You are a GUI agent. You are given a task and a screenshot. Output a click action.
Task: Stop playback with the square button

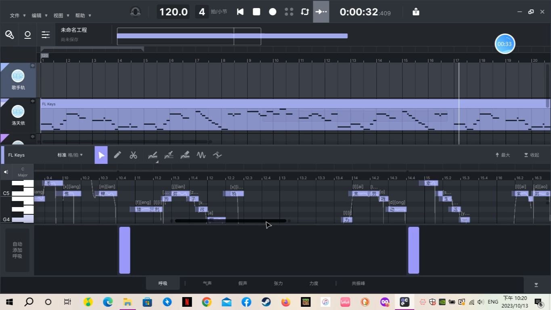(x=256, y=12)
